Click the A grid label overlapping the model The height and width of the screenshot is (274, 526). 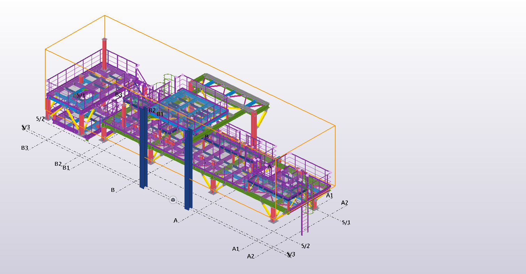[269, 166]
